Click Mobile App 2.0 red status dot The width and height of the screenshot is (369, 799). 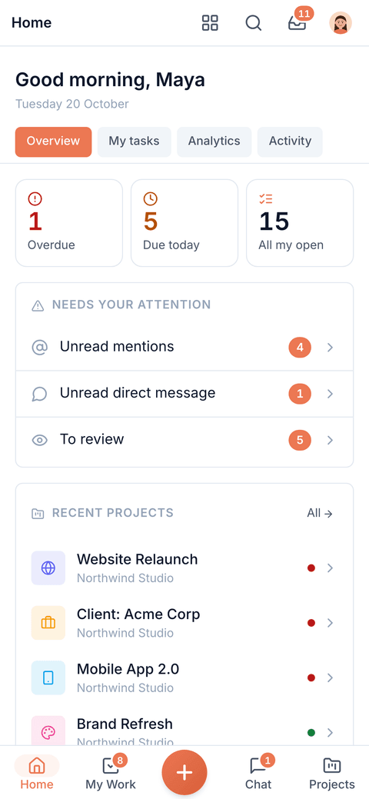click(311, 677)
